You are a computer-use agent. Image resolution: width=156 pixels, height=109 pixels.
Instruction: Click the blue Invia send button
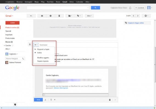[38, 100]
